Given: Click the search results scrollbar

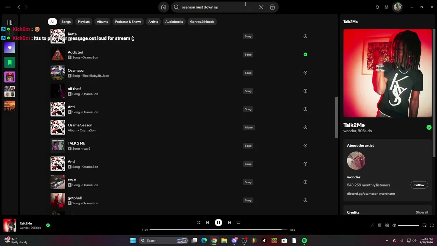Looking at the screenshot, I should pos(336,118).
